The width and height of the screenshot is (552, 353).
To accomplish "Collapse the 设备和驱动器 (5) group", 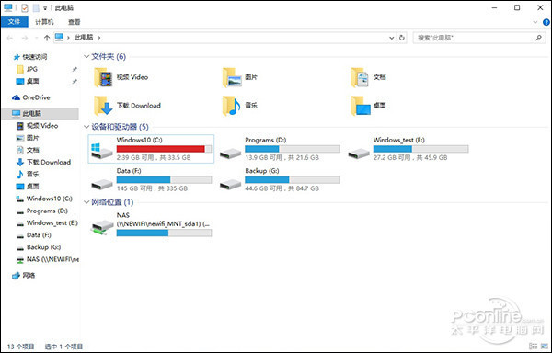I will [86, 127].
